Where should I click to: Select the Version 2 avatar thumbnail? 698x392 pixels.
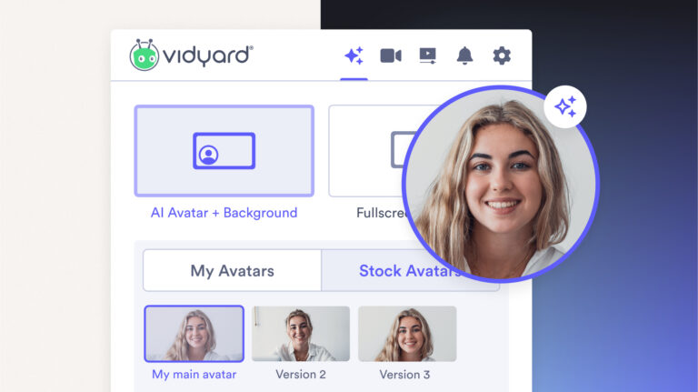click(301, 334)
